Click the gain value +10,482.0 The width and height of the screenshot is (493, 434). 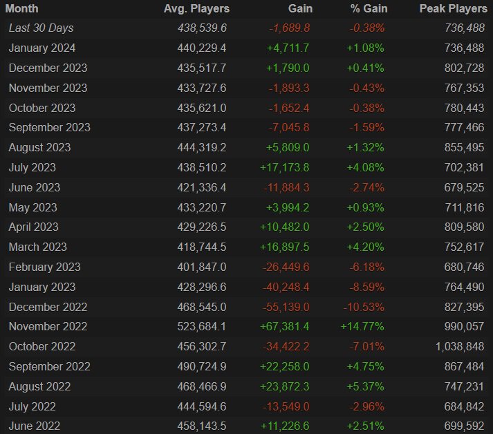285,227
